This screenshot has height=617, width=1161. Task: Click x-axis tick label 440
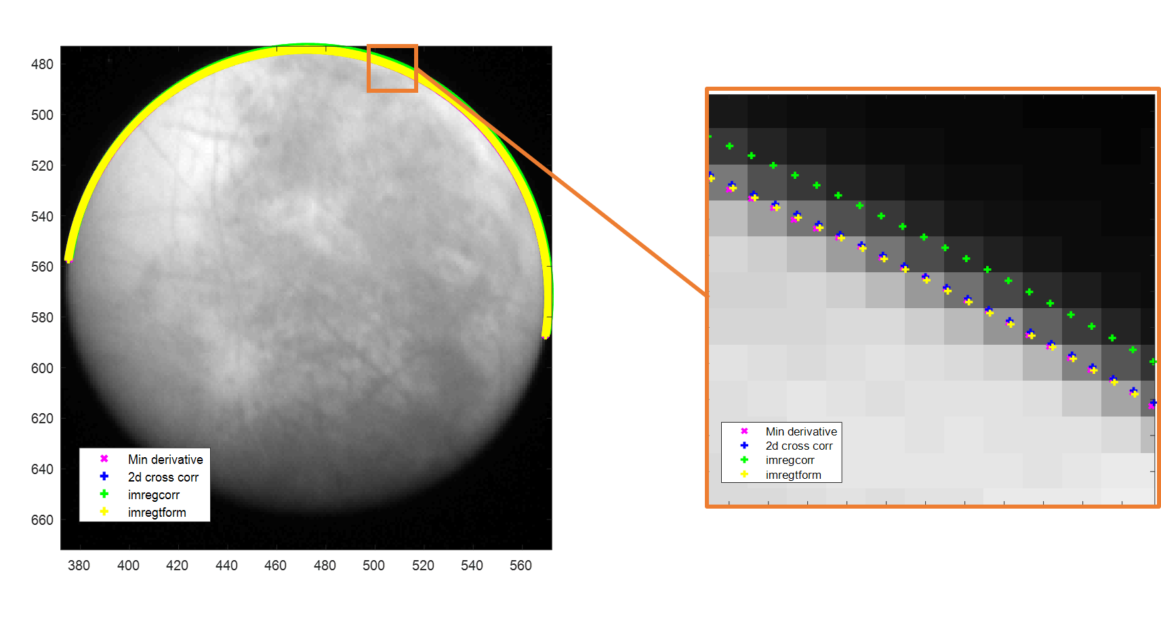click(226, 566)
